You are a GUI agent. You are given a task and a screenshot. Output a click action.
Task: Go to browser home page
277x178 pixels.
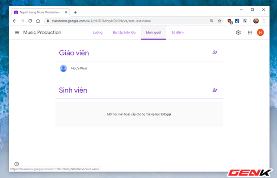[38, 21]
